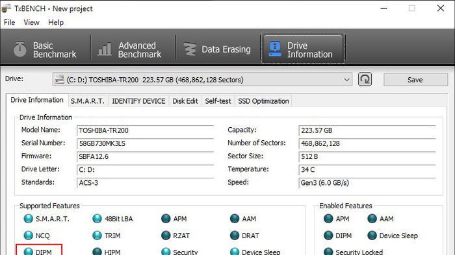The height and width of the screenshot is (255, 455).
Task: Click the Capacity field 223.57 GB
Action: coord(367,130)
